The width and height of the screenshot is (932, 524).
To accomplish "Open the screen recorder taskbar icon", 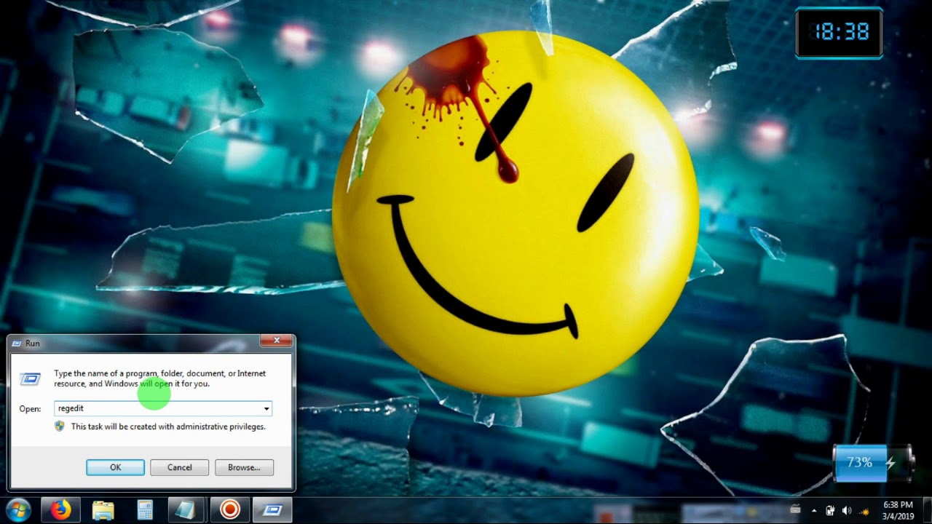I will pos(229,510).
